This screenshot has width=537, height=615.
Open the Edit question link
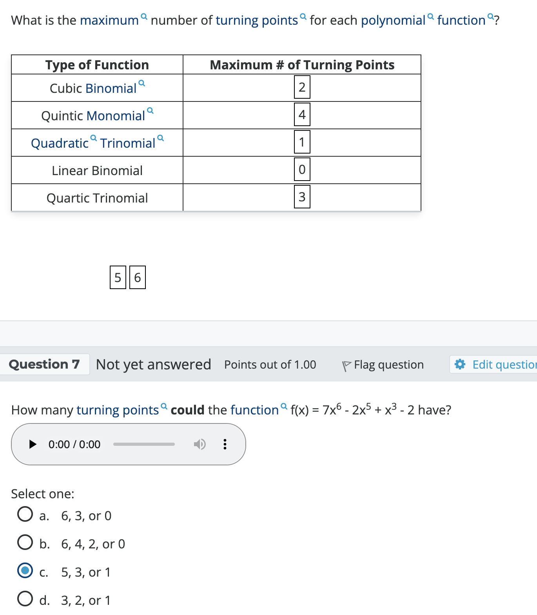click(x=504, y=365)
